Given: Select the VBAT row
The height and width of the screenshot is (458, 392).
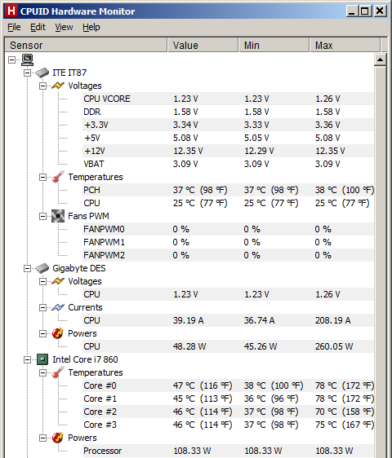Looking at the screenshot, I should (228, 164).
